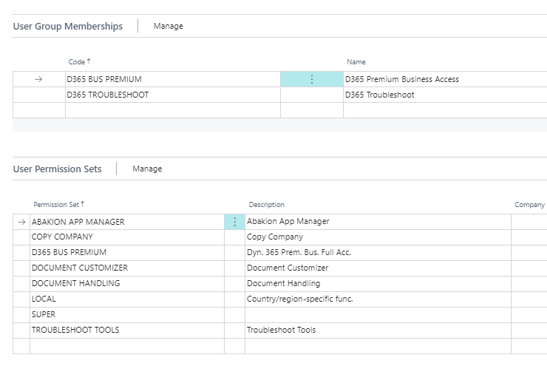Select TROUBLESHOOT TOOLS permission set
Screen dimensions: 547x366
(127, 330)
